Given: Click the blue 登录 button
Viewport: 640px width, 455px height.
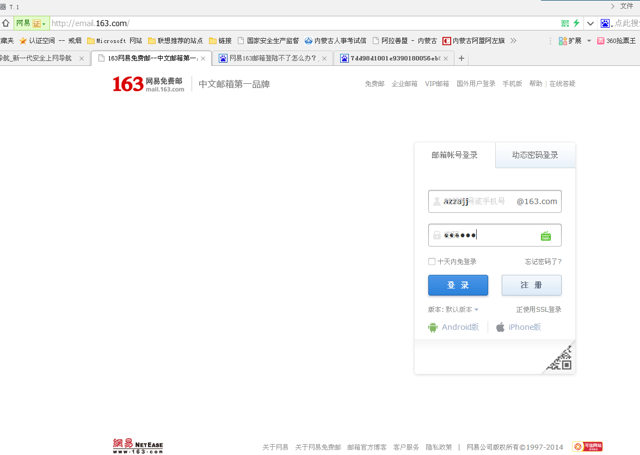Looking at the screenshot, I should (x=458, y=285).
